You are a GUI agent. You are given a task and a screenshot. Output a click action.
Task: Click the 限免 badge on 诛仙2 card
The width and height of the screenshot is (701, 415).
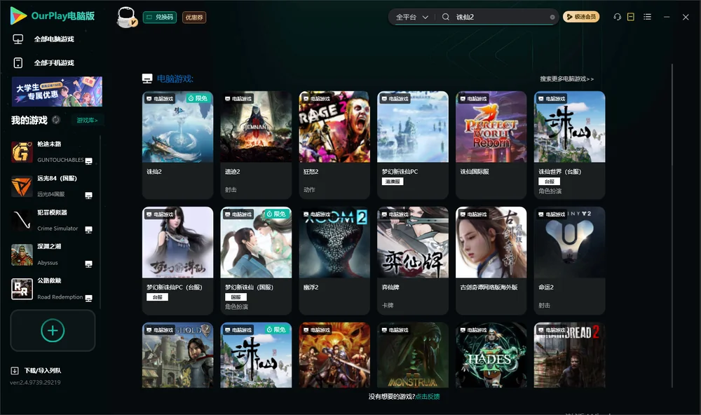[198, 98]
